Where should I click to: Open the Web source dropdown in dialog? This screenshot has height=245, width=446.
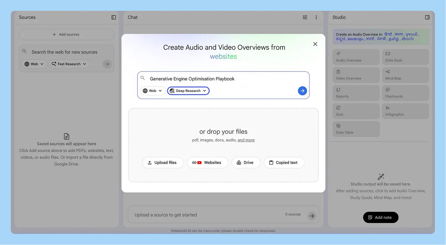tap(153, 91)
